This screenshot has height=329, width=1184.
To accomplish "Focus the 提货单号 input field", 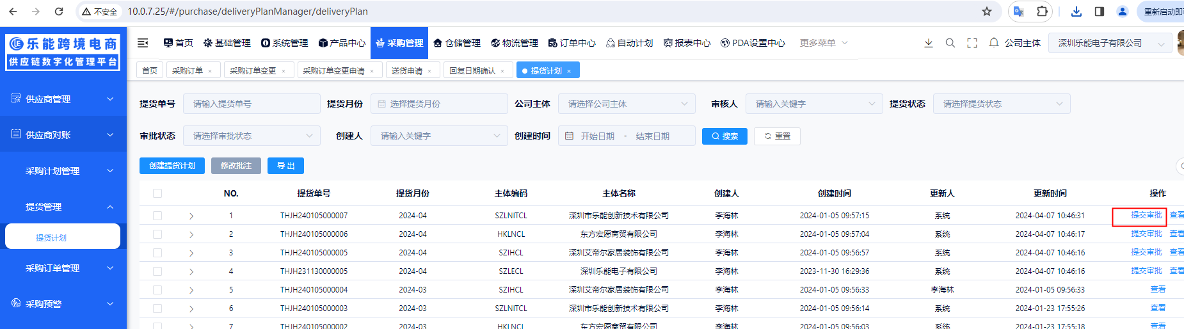I will pos(252,104).
